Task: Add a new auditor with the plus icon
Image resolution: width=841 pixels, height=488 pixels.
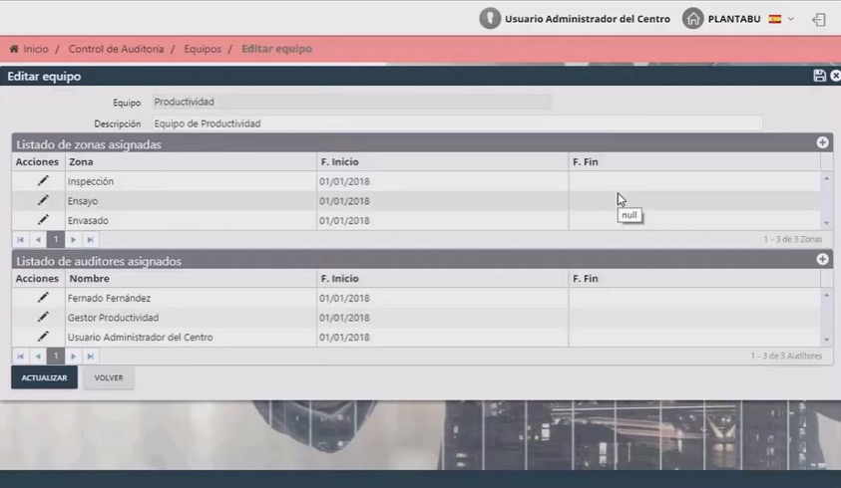Action: (822, 260)
